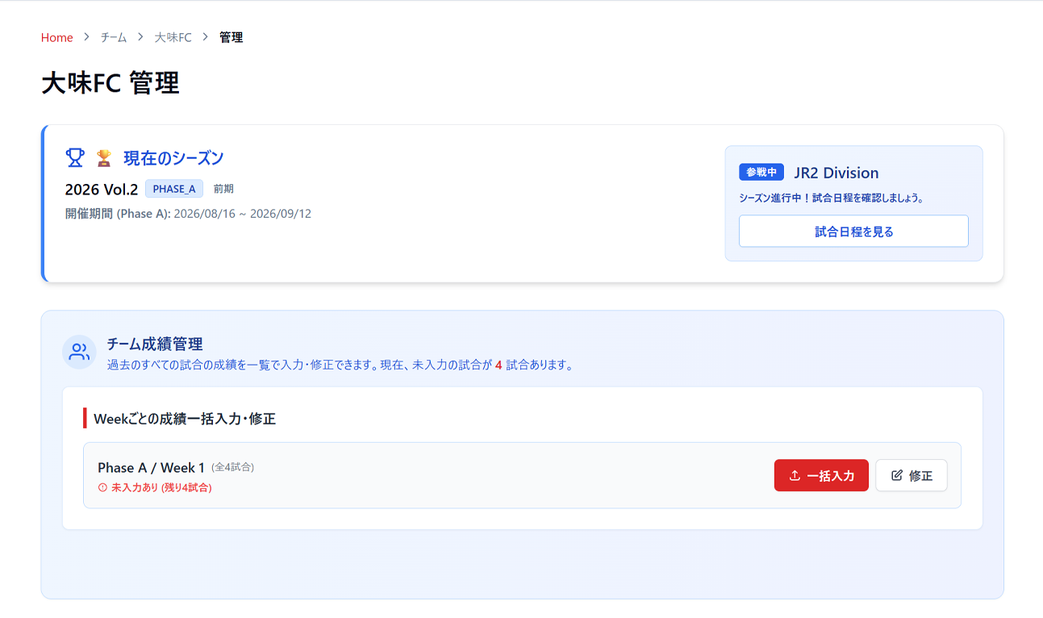The image size is (1043, 618).
Task: Click the Phase A / Week 1 row title
Action: pyautogui.click(x=151, y=468)
